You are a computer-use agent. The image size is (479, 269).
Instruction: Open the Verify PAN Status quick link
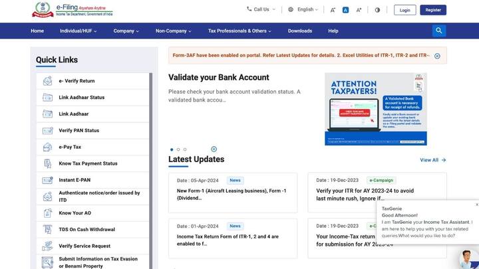[92, 131]
